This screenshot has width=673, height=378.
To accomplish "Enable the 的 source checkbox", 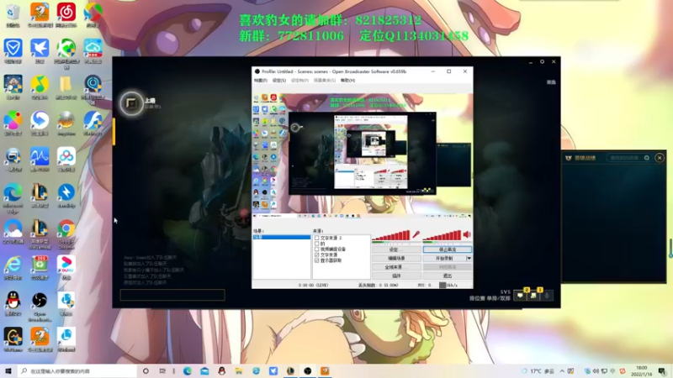I will pos(317,244).
